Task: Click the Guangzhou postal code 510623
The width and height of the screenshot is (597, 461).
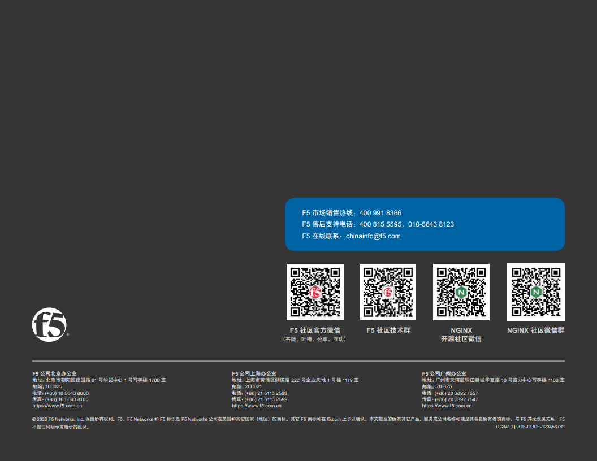Action: (443, 386)
